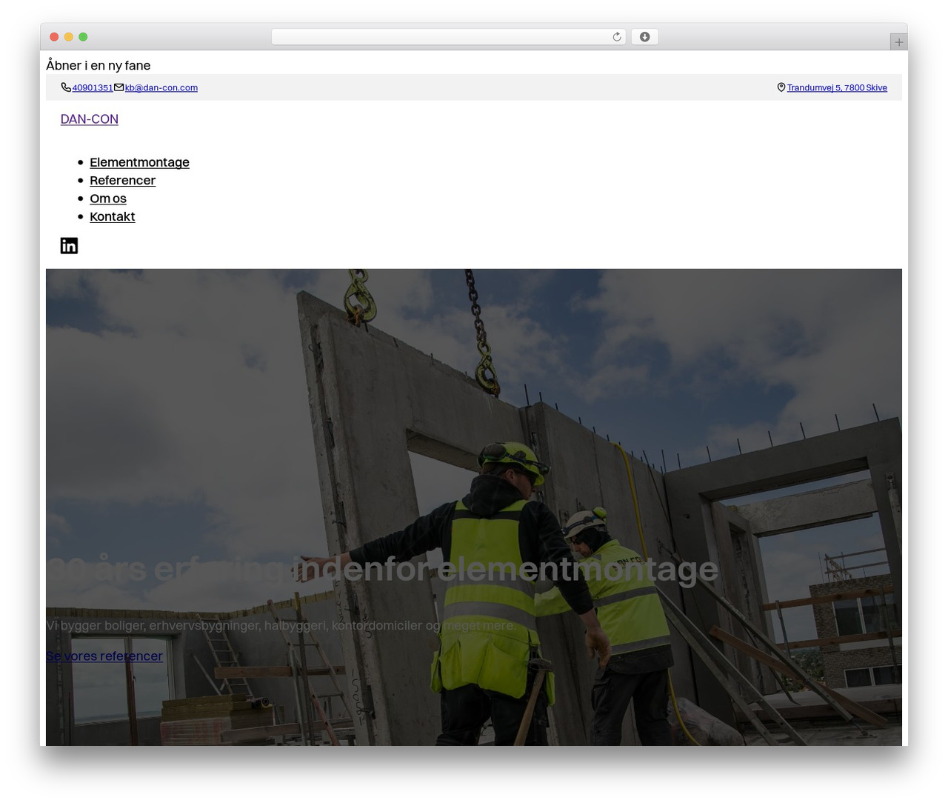The height and width of the screenshot is (803, 948).
Task: Open the Trandumvej 5, 7800 Skive address link
Action: pos(837,87)
